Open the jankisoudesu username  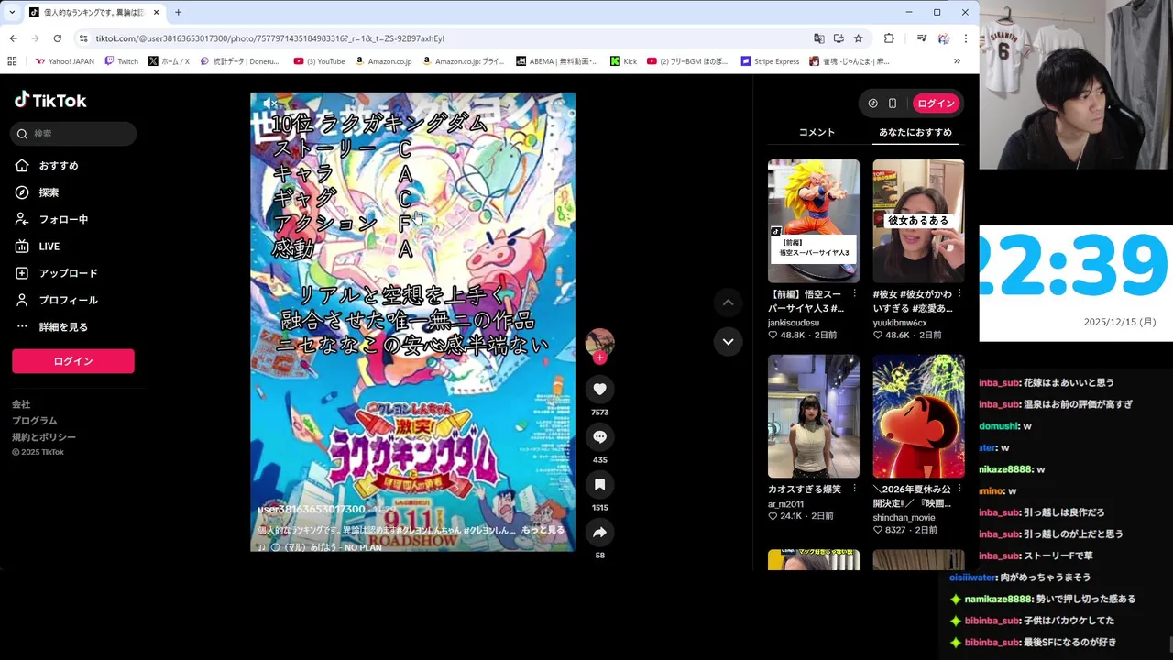coord(794,323)
